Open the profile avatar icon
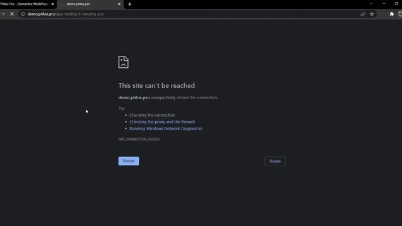Viewport: 402px width, 226px height. [400, 14]
